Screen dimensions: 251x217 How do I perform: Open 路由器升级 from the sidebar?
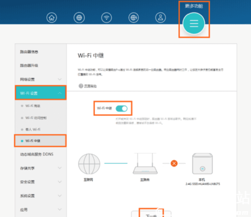(x=29, y=66)
